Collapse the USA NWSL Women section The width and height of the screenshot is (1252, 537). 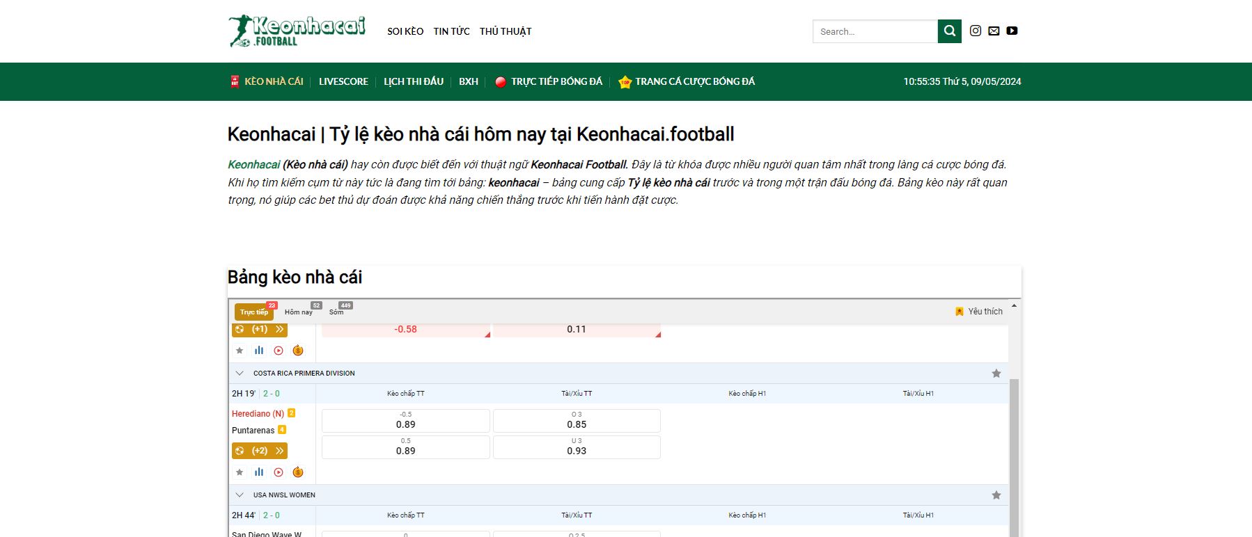[x=240, y=495]
